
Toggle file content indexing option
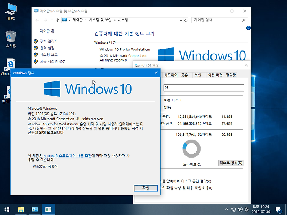[x=186, y=188]
